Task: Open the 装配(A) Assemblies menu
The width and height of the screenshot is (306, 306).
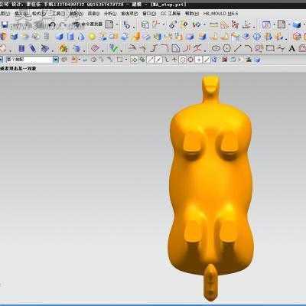Action: (x=76, y=14)
